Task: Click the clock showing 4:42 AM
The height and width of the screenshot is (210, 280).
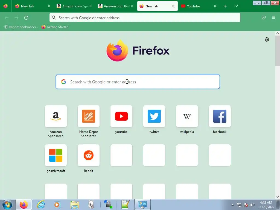Action: 266,203
